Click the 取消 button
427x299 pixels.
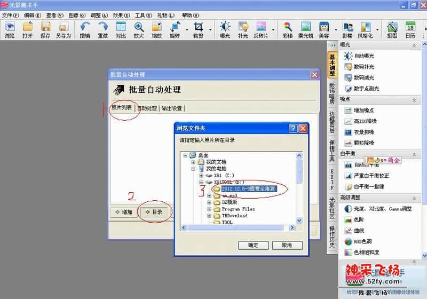287,246
